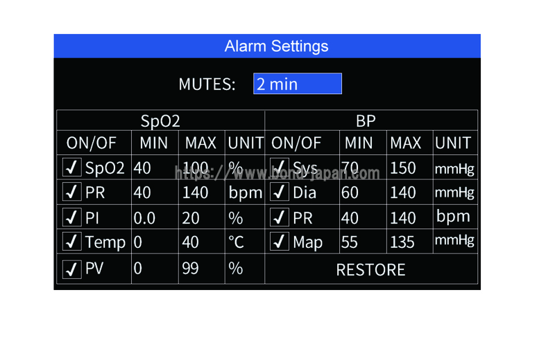Viewport: 555px width, 351px height.
Task: Click the Alarm Settings title bar
Action: tap(267, 46)
